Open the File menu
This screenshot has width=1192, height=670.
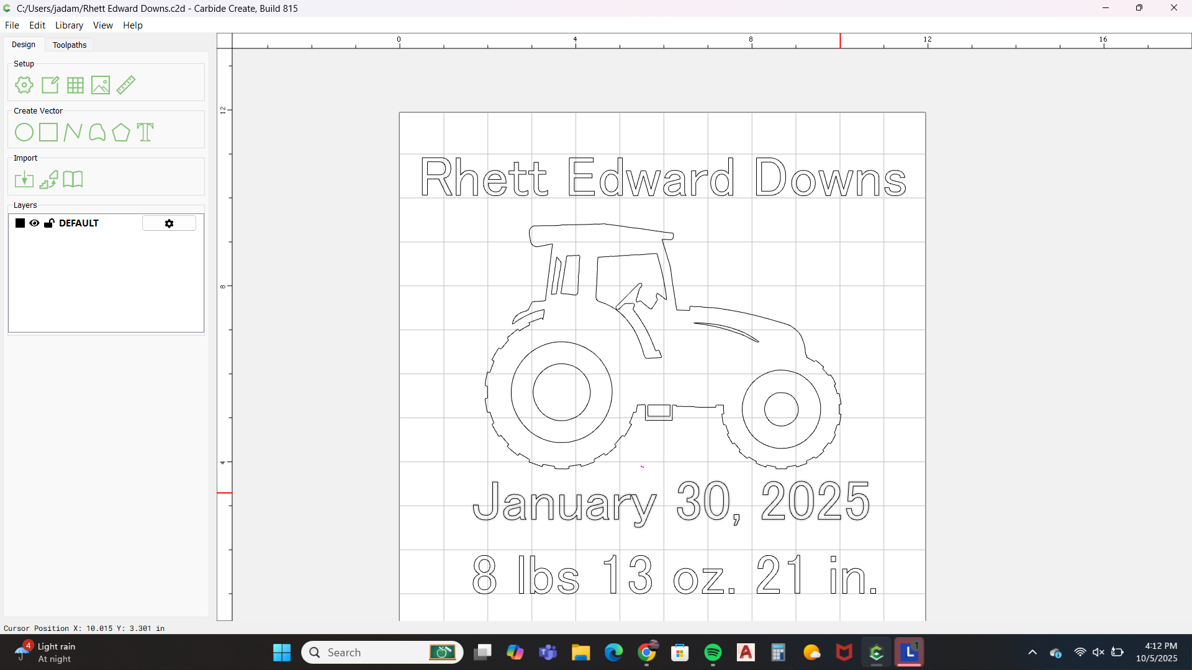[x=12, y=25]
